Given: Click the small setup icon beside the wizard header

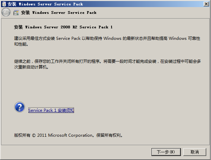Looking at the screenshot, I should pos(16,12).
